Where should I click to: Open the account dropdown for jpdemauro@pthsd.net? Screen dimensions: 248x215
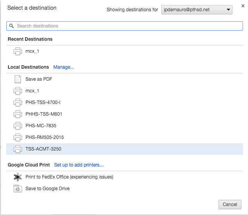click(x=197, y=10)
